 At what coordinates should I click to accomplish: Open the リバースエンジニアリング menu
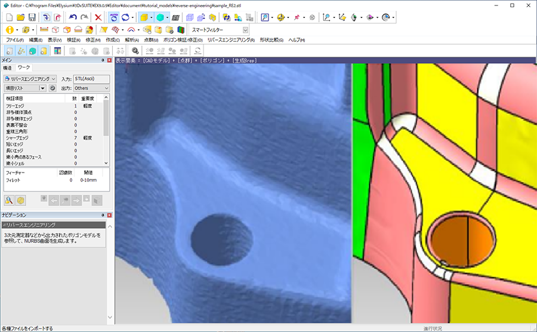click(x=231, y=40)
